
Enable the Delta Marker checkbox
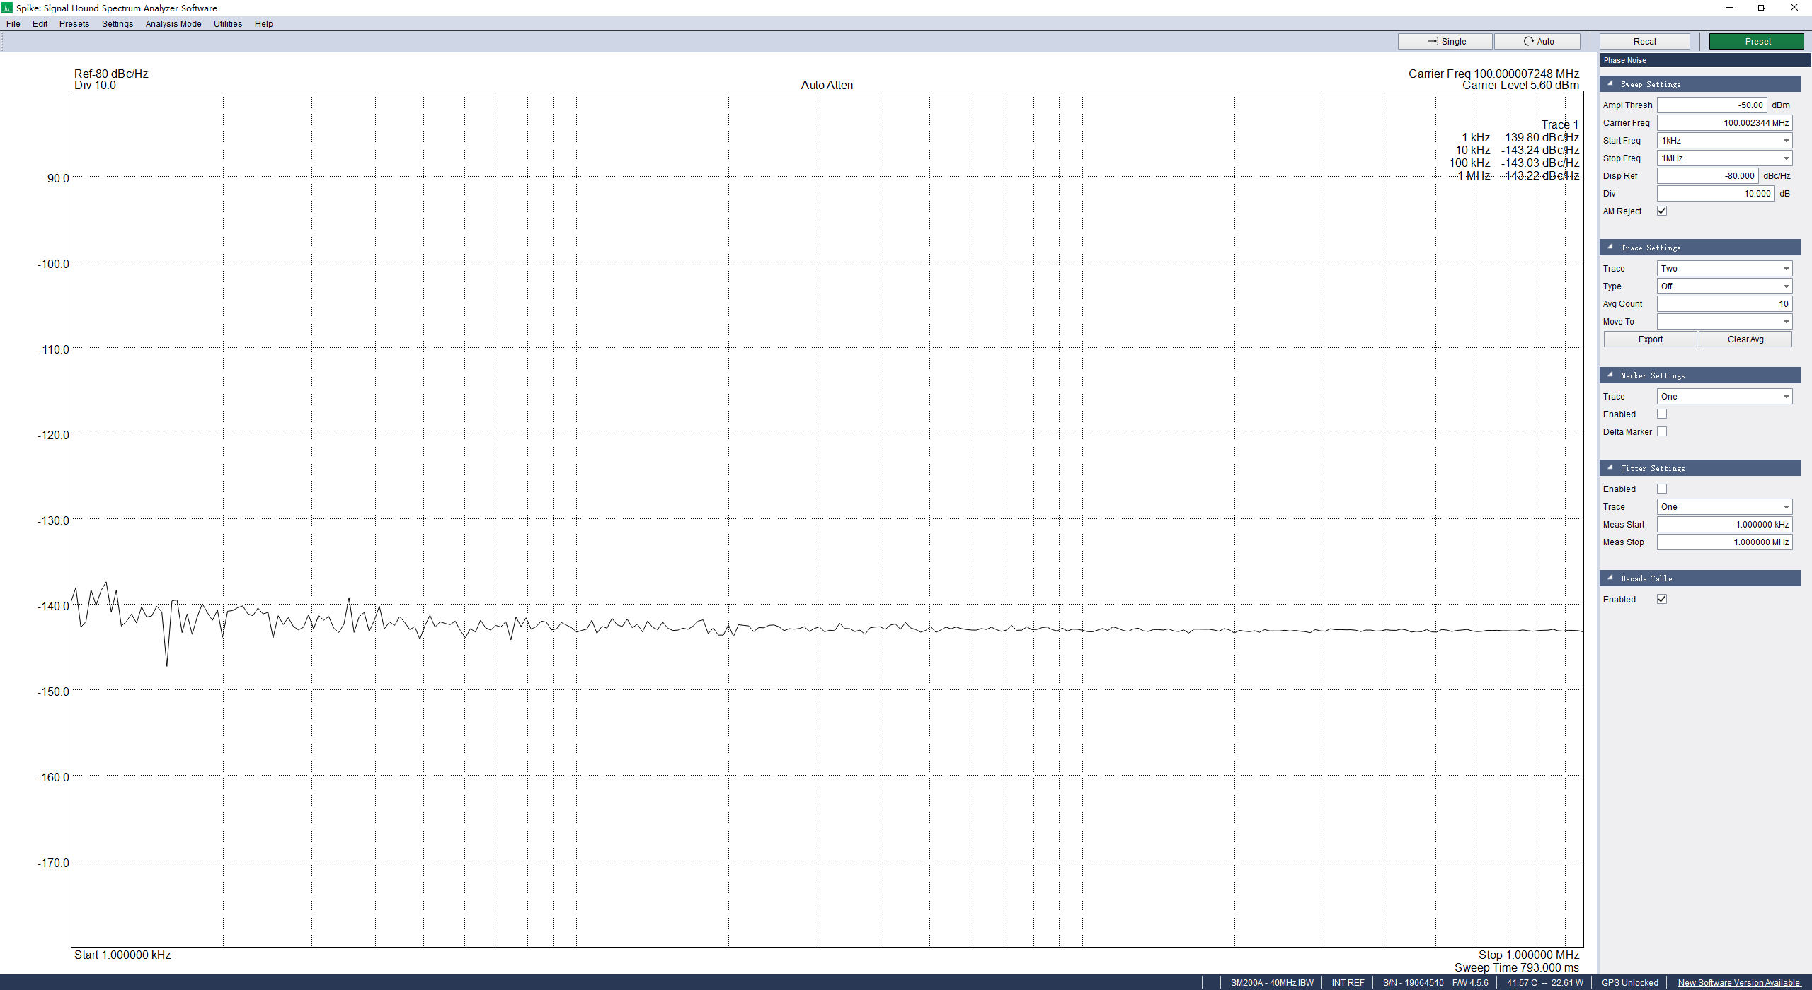click(1662, 431)
